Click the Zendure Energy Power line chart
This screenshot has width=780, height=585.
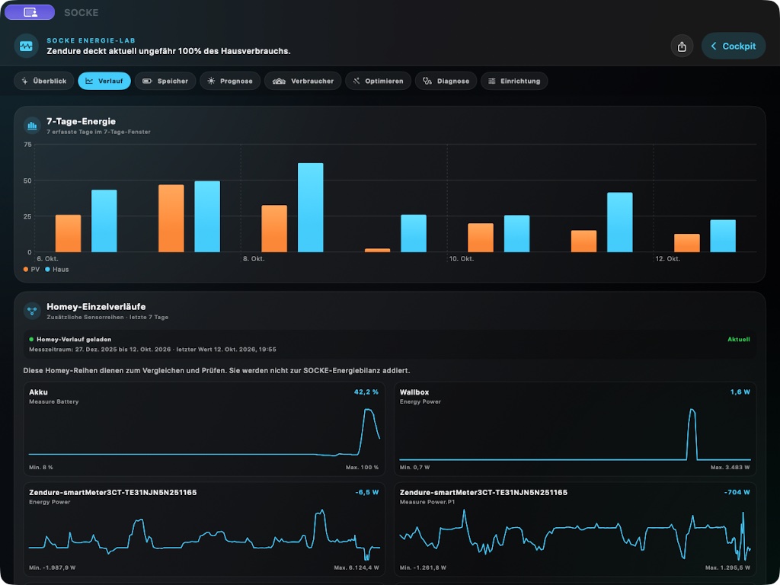[204, 535]
